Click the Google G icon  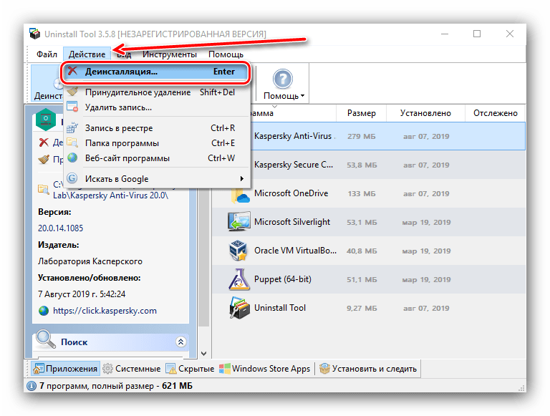[72, 178]
